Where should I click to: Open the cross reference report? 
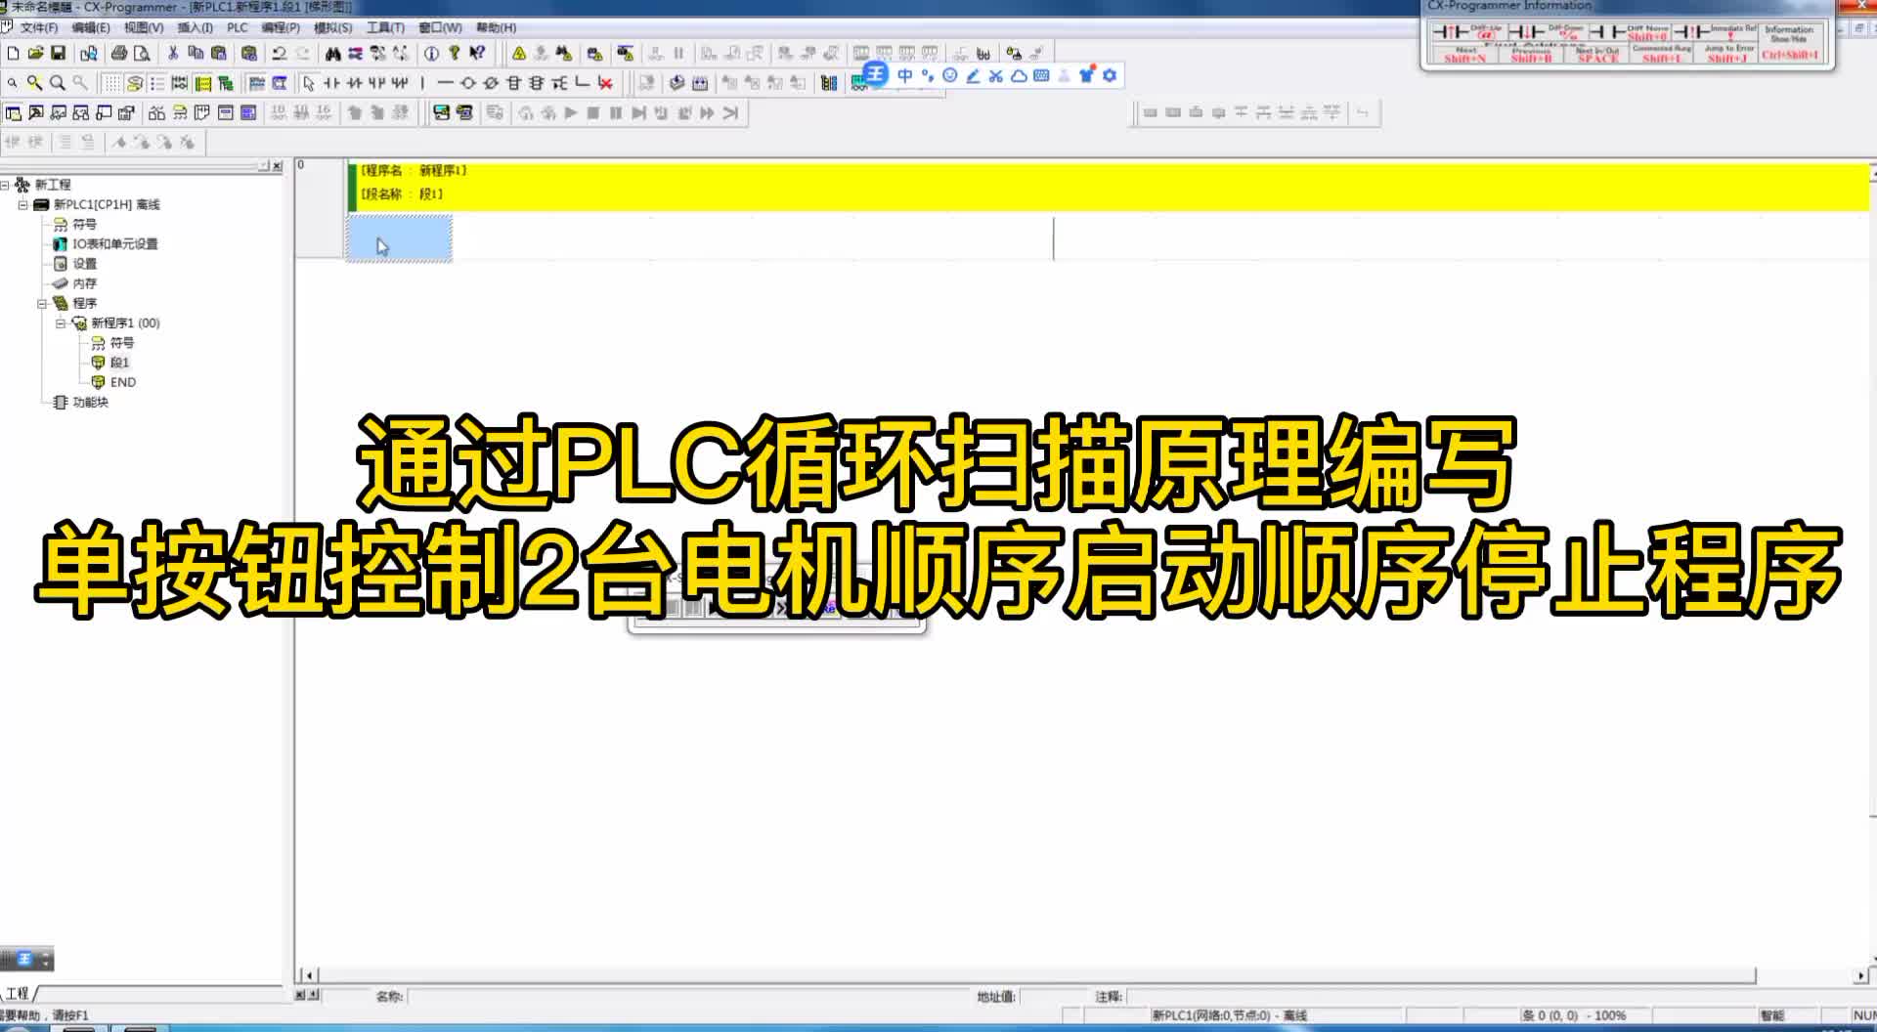[156, 113]
